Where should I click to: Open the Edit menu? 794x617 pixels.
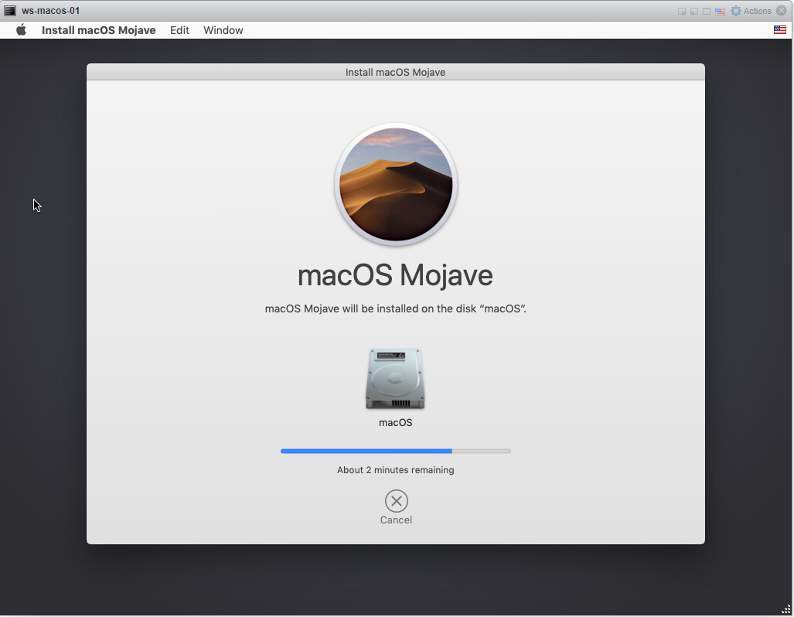tap(179, 30)
